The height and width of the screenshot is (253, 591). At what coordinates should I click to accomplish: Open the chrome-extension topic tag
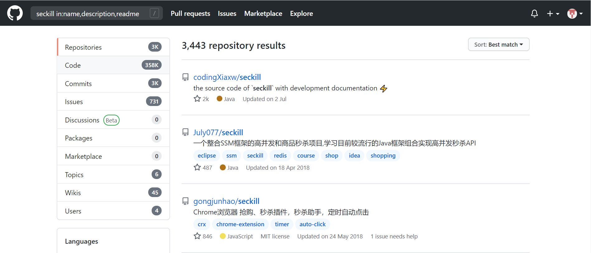tap(240, 224)
